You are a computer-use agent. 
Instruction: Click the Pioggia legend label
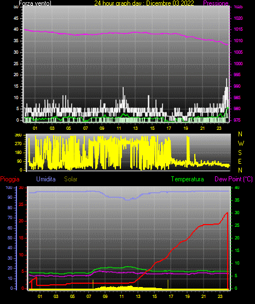tap(10, 179)
